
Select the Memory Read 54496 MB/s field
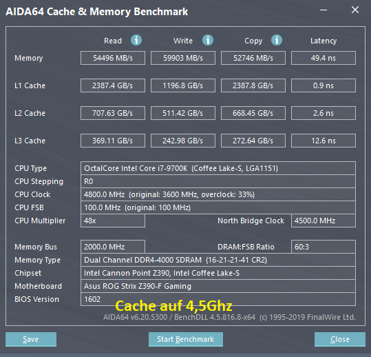pyautogui.click(x=113, y=58)
